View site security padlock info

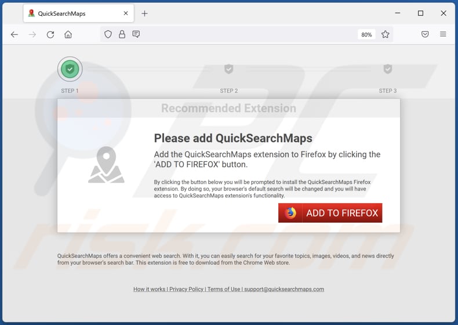point(122,34)
